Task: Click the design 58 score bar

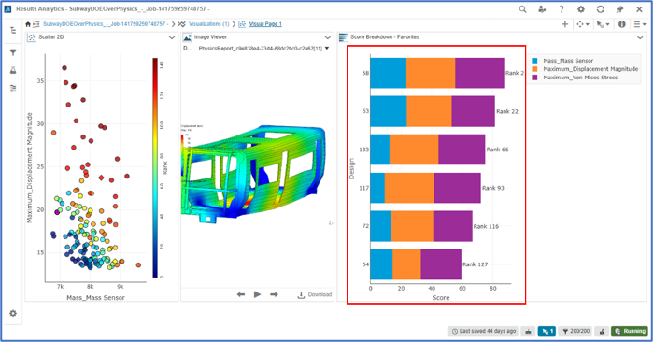Action: [x=437, y=73]
